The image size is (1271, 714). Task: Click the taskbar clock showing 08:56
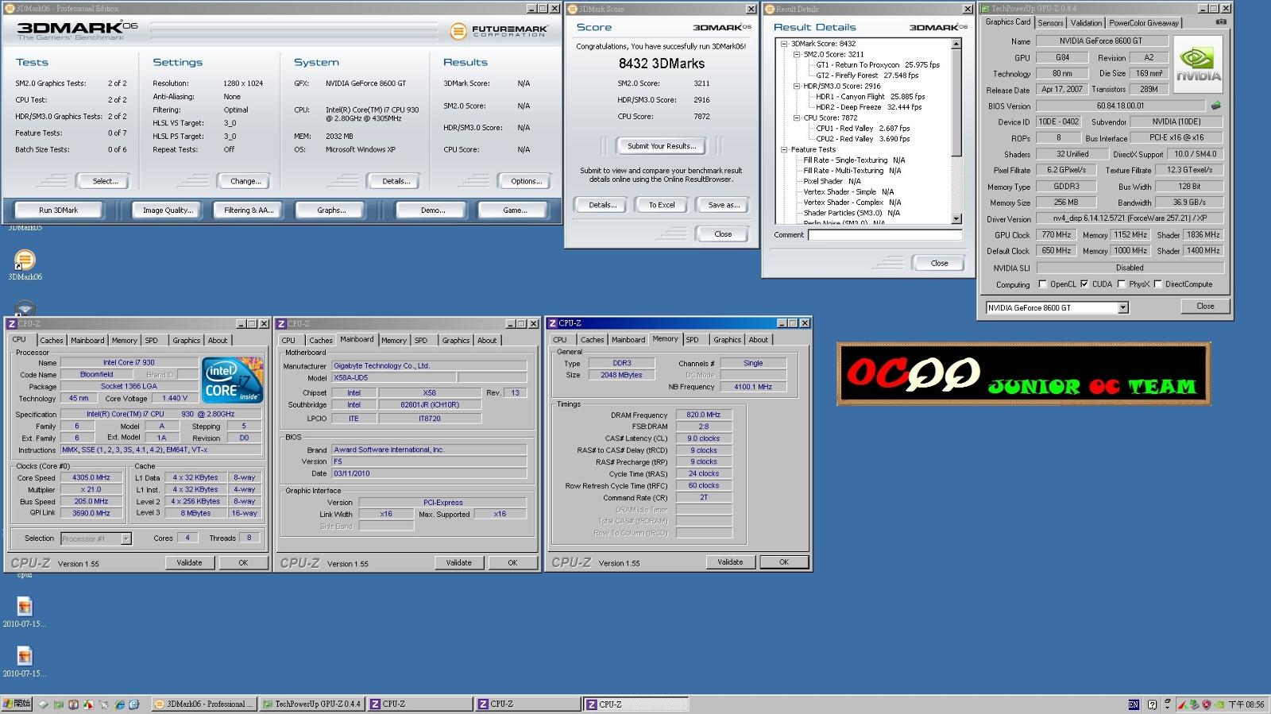coord(1246,704)
